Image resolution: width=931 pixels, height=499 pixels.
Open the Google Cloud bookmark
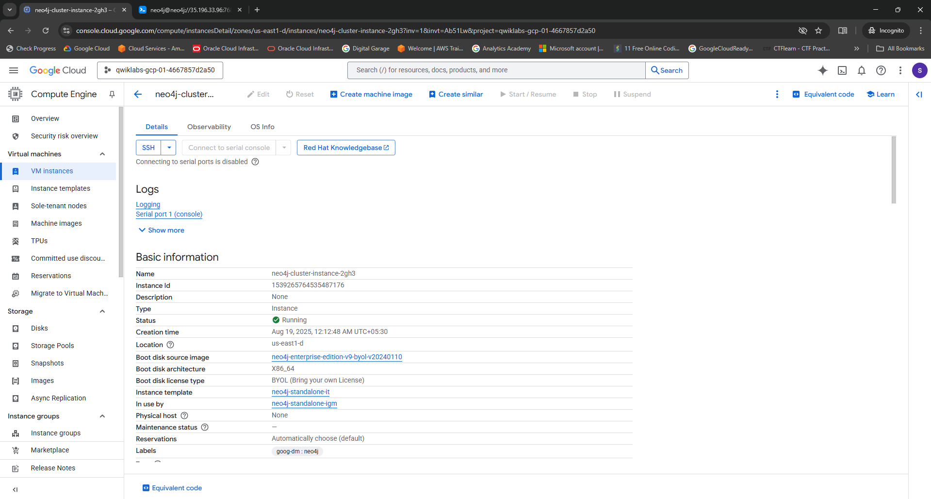point(87,49)
